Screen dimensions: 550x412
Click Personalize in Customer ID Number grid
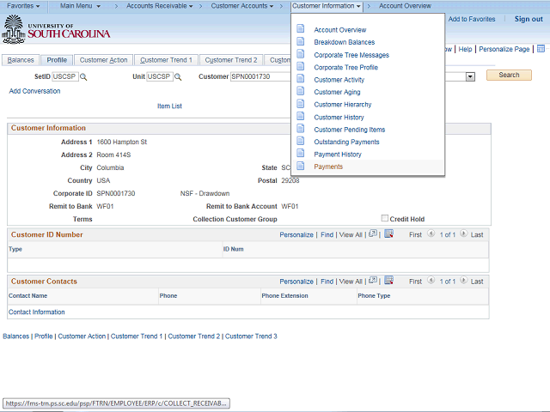pos(296,234)
